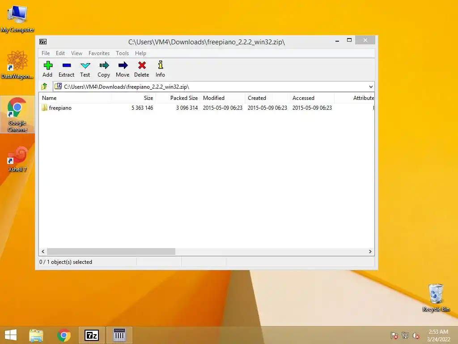Open the Recycle Bin
458x344 pixels.
[x=436, y=298]
